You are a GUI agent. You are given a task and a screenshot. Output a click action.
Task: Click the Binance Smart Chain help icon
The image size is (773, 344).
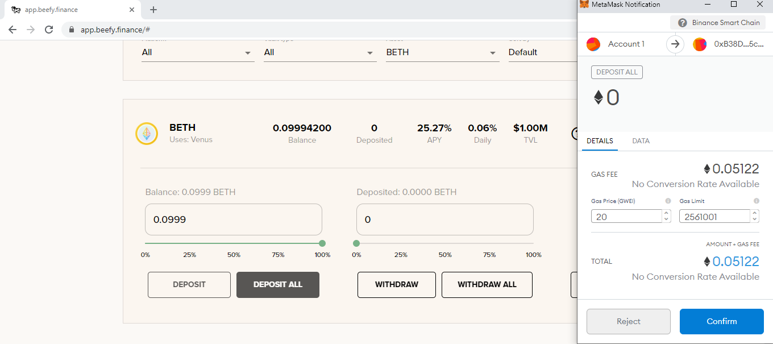(x=683, y=23)
